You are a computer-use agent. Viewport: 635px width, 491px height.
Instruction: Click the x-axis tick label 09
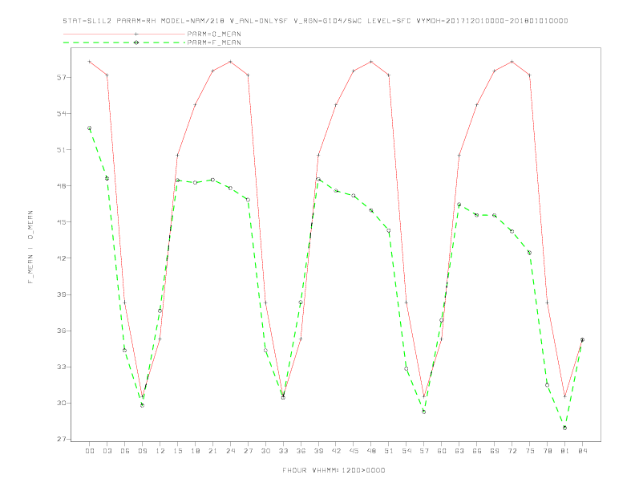(142, 451)
